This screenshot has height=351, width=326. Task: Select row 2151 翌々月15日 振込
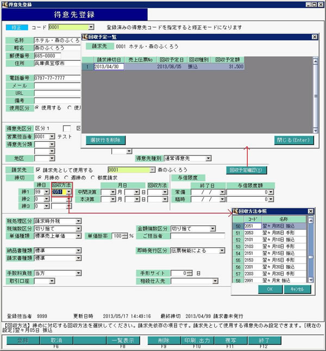(269, 253)
